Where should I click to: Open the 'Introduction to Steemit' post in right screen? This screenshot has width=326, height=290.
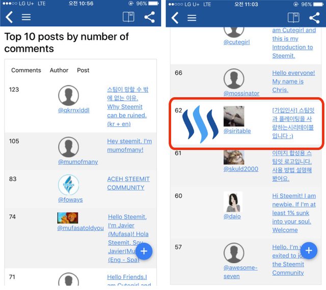[294, 43]
